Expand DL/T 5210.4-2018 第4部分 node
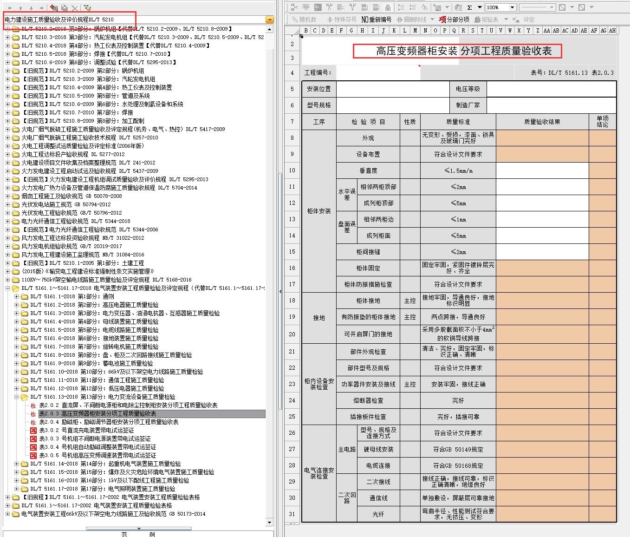Viewport: 630px width, 537px height. tap(8, 46)
